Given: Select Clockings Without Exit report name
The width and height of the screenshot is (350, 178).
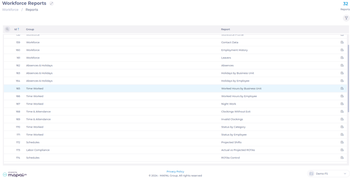Looking at the screenshot, I should coord(236,111).
